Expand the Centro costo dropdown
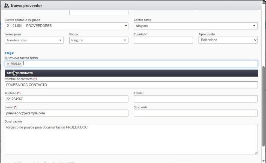Image resolution: width=266 pixels, height=163 pixels. tap(196, 26)
